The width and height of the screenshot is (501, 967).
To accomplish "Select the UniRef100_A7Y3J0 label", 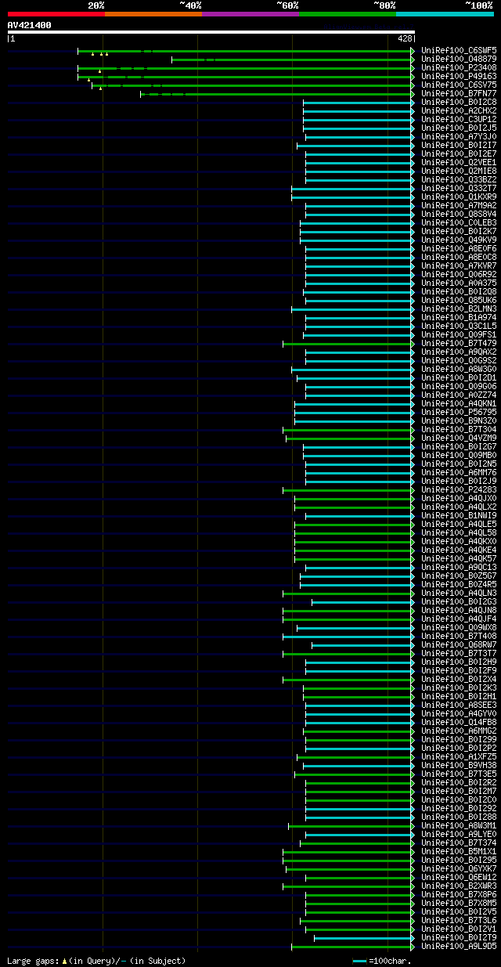I will pyautogui.click(x=459, y=136).
